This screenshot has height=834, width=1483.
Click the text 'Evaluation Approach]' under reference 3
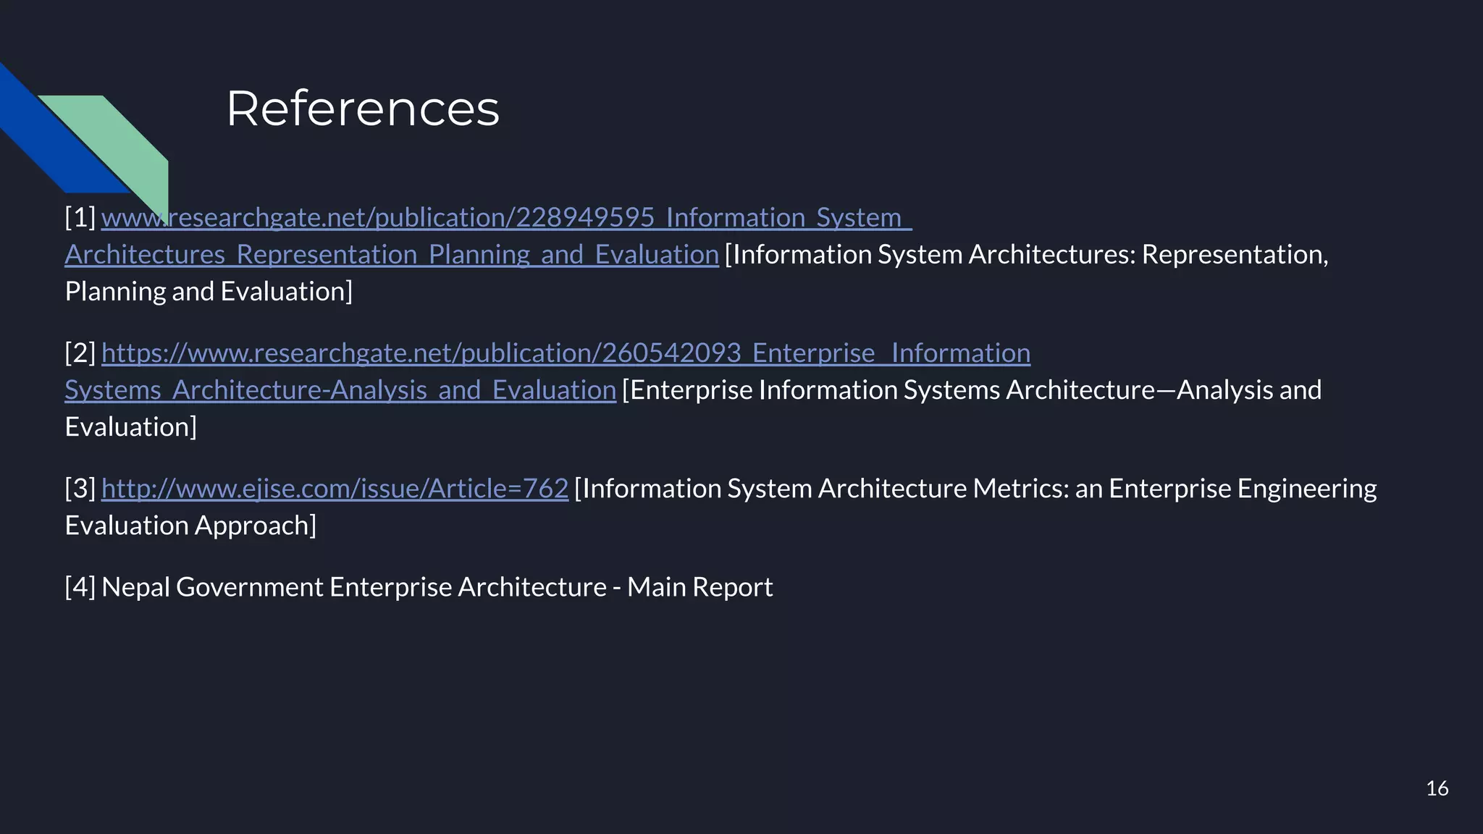[x=190, y=525]
